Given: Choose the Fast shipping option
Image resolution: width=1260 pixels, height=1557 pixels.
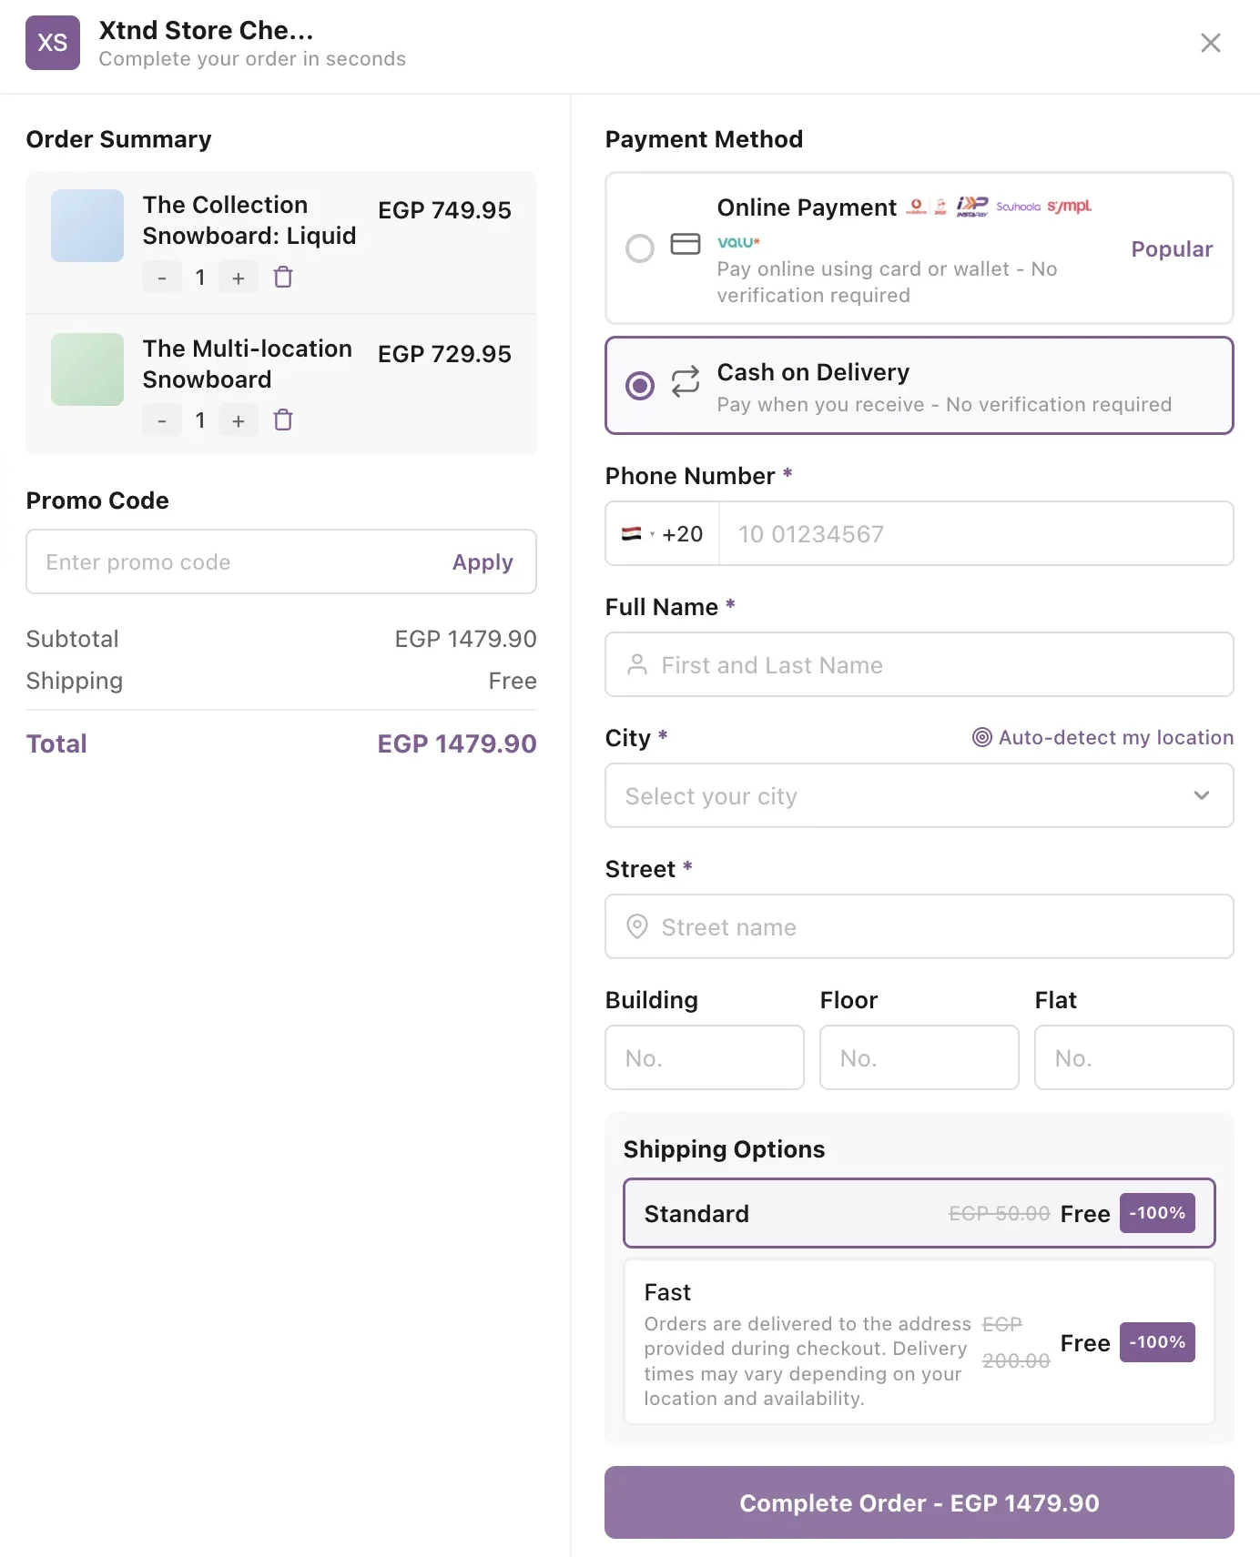Looking at the screenshot, I should tap(920, 1342).
